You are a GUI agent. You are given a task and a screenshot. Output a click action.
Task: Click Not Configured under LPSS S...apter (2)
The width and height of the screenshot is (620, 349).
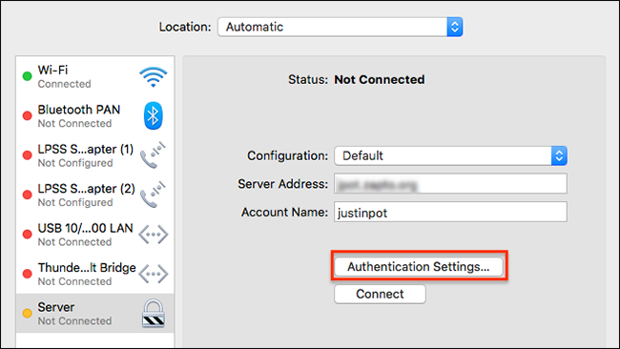pyautogui.click(x=75, y=202)
